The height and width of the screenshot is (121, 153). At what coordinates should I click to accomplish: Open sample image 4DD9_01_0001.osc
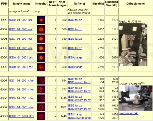click(20, 48)
